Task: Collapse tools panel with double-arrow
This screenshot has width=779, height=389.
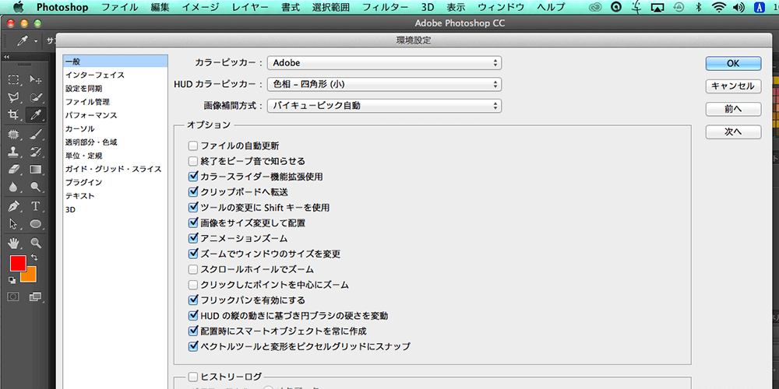Action: 6,57
